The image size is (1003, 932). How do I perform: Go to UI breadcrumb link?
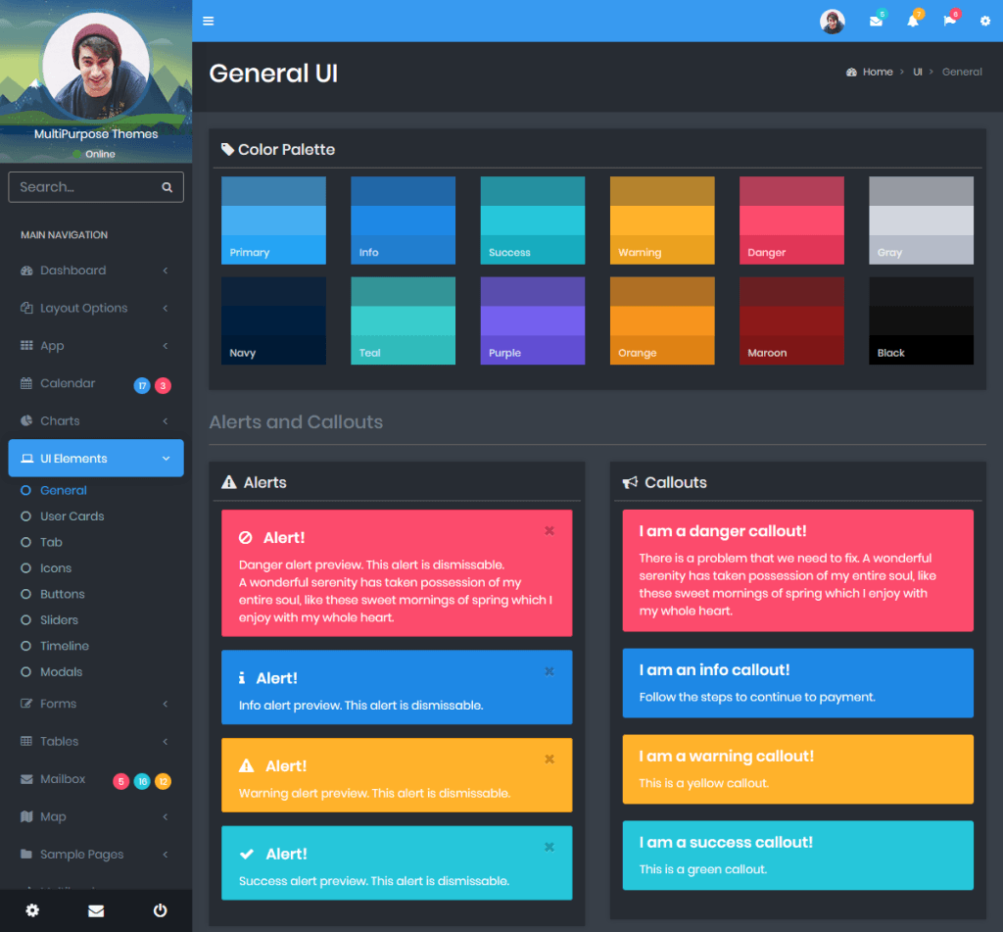click(x=917, y=72)
